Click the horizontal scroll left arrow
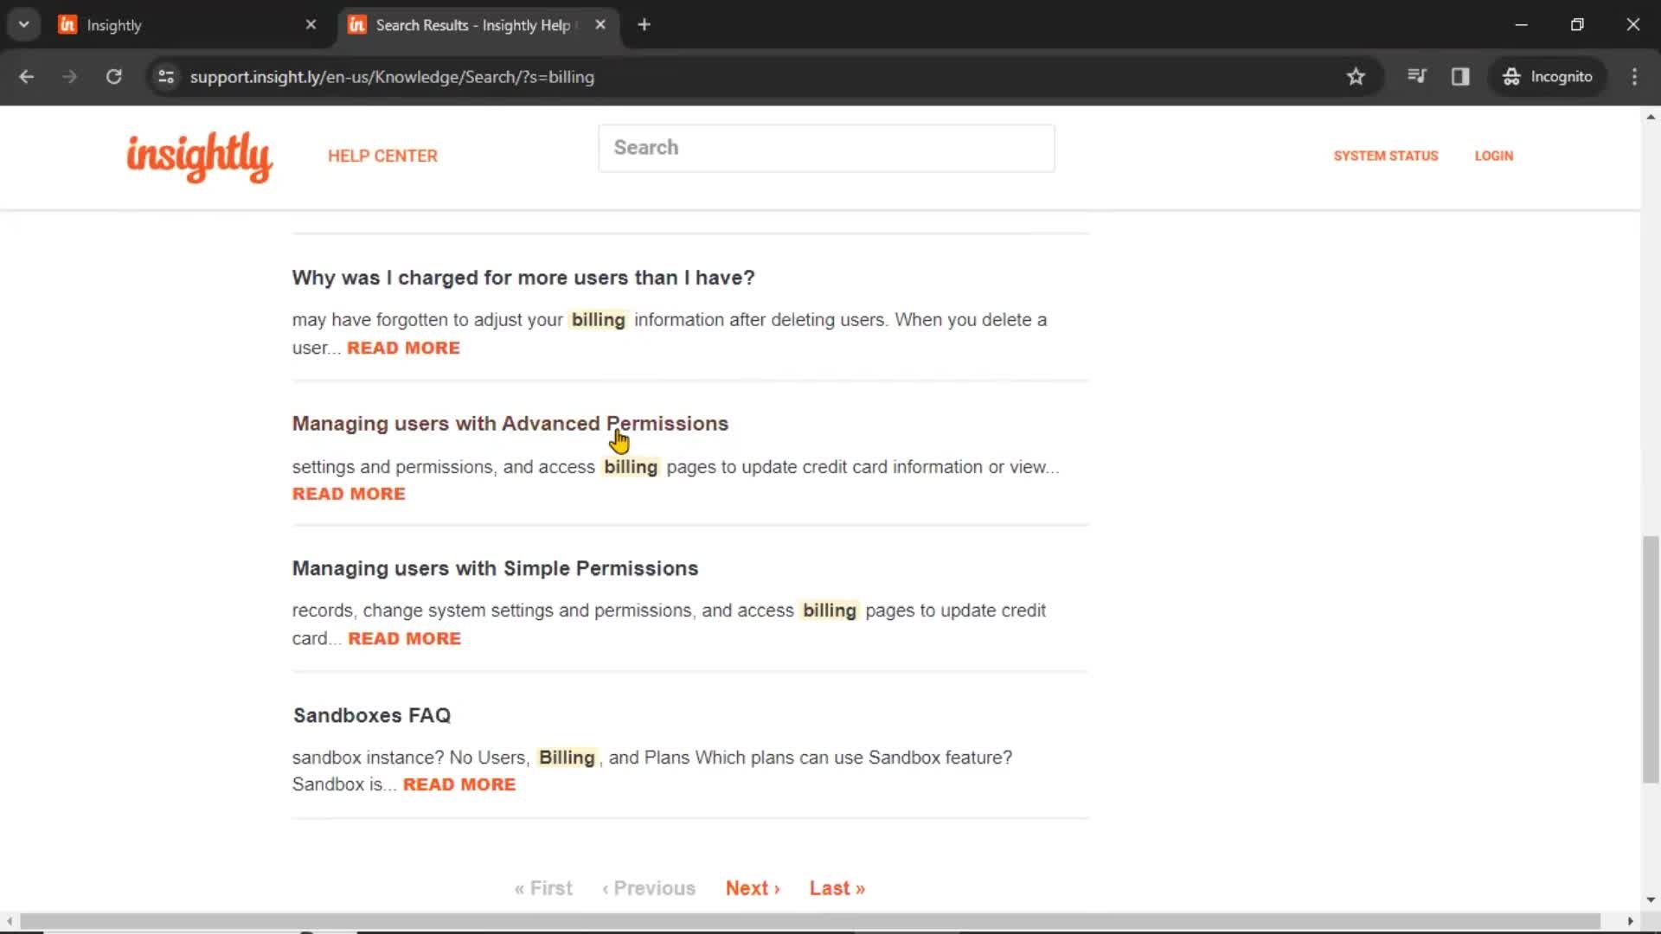The height and width of the screenshot is (934, 1661). 9,921
